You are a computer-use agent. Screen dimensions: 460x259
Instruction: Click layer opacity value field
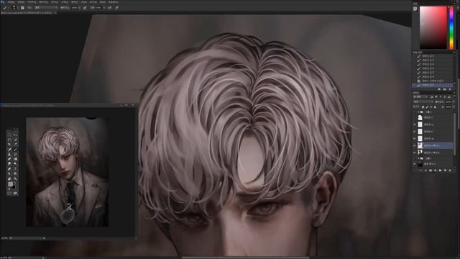tap(448, 101)
